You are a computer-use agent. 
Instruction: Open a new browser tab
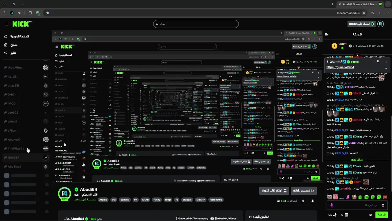332,4
